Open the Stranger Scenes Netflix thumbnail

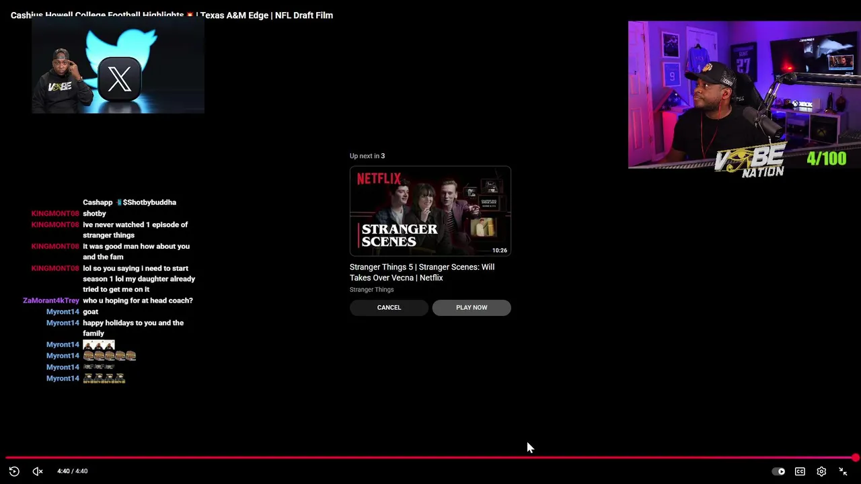tap(430, 211)
